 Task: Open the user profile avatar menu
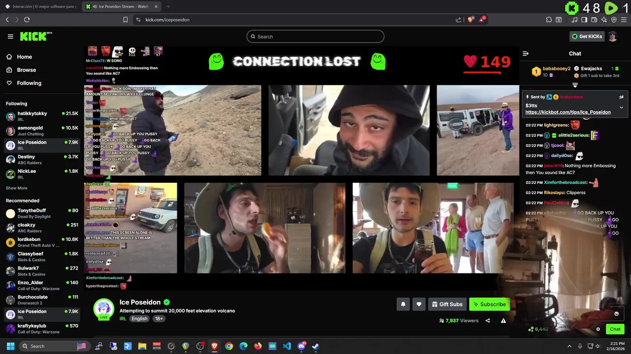[612, 36]
